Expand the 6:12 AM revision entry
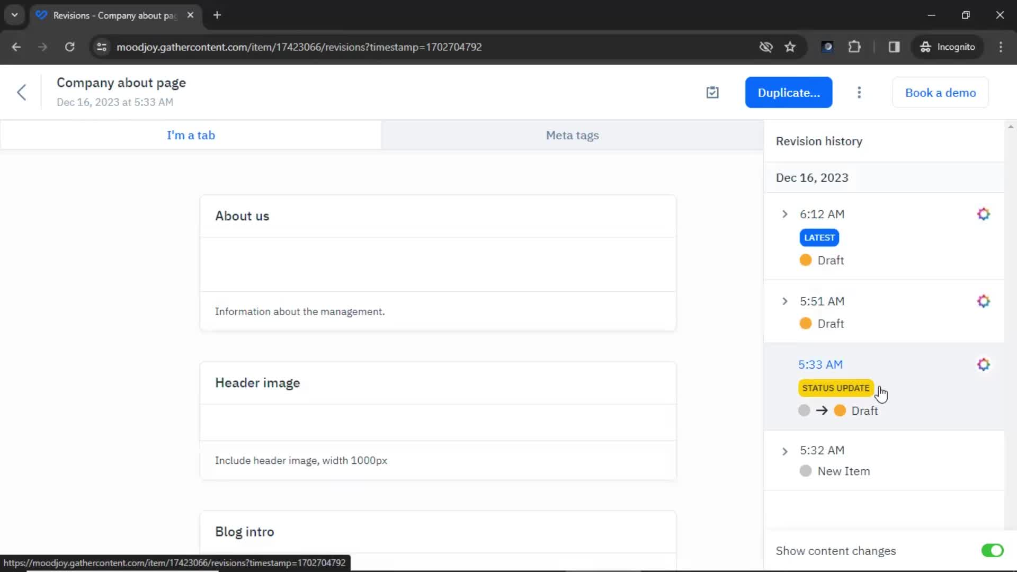Image resolution: width=1017 pixels, height=572 pixels. point(785,214)
